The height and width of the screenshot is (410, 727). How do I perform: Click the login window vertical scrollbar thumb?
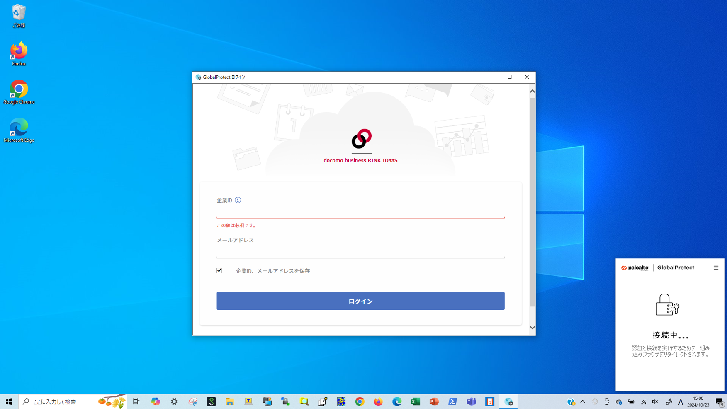tap(532, 202)
